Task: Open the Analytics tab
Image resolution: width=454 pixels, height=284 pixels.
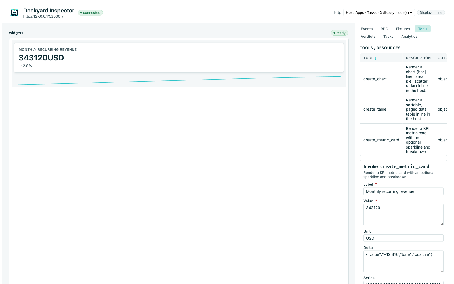Action: pyautogui.click(x=409, y=36)
